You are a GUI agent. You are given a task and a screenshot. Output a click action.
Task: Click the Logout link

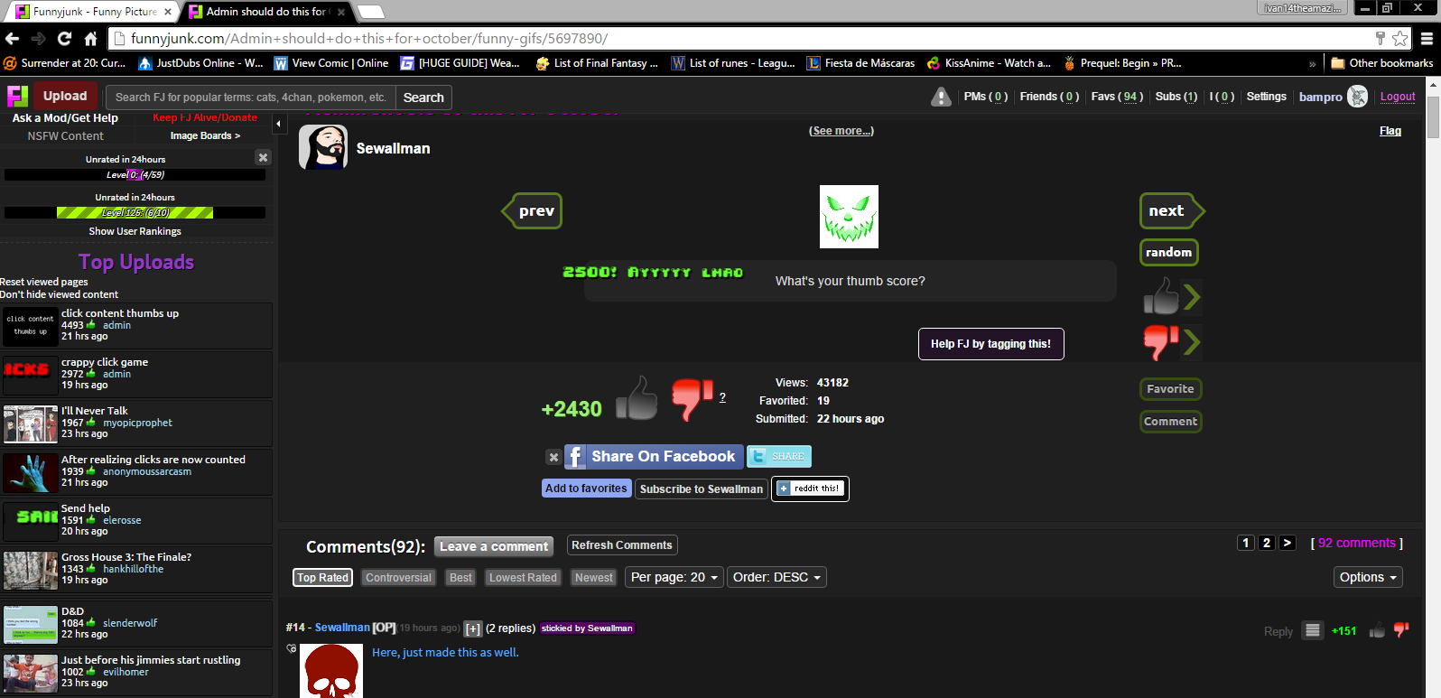tap(1397, 97)
